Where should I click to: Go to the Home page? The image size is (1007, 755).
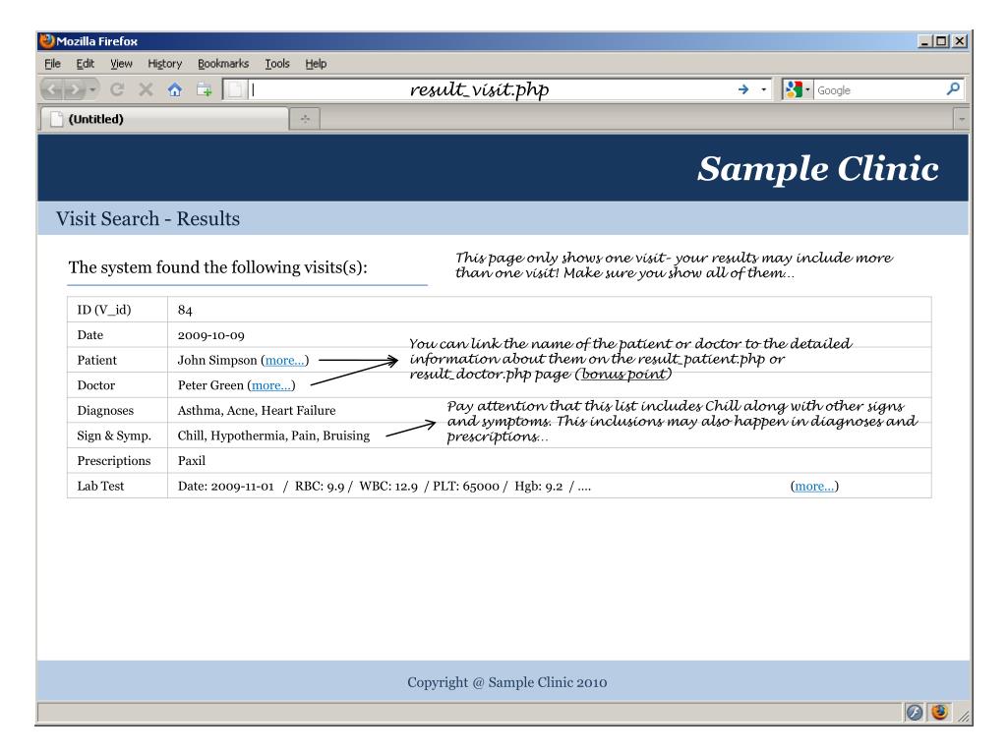click(175, 89)
